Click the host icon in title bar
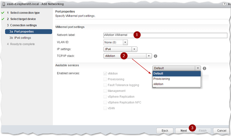The width and height of the screenshot is (231, 136). tap(4, 4)
